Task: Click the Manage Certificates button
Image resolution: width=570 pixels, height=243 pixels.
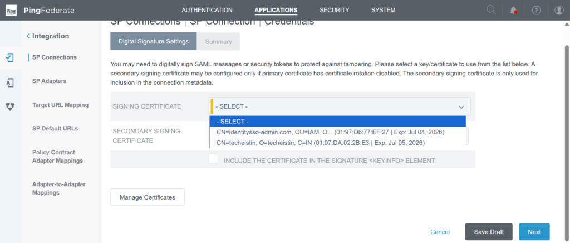Action: (147, 197)
